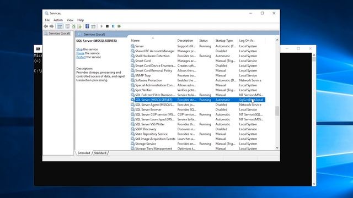This screenshot has height=198, width=353.
Task: Click the Services (Local) pane header
Action: tap(94, 34)
